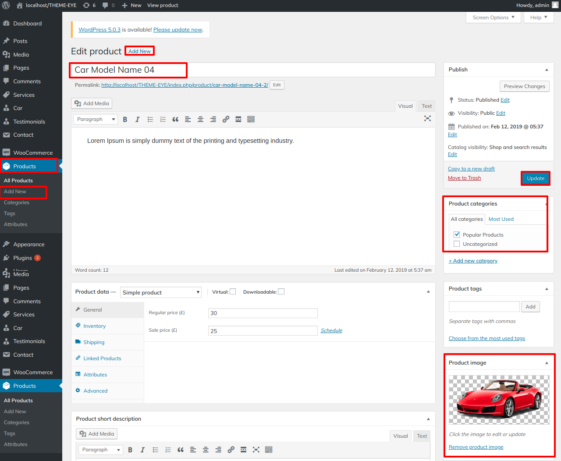Click Blockquote in the main content editor toolbar
This screenshot has width=561, height=461.
click(x=175, y=119)
